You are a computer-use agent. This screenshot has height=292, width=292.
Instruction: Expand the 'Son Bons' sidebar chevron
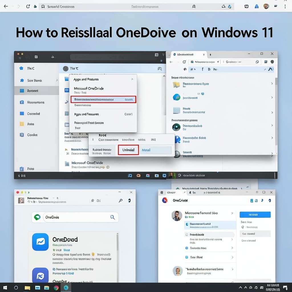[57, 80]
